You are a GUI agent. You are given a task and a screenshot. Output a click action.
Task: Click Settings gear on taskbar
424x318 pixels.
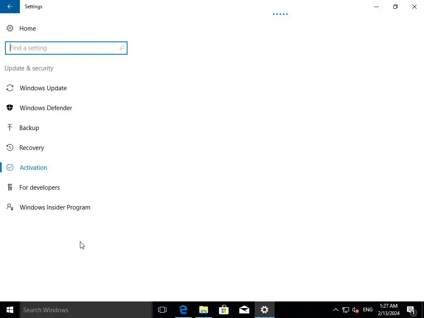point(265,310)
